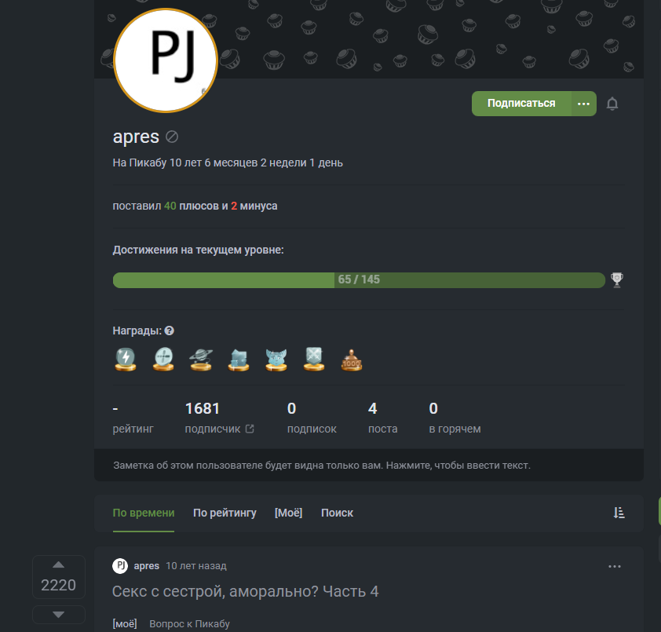
Task: Click the [моё] tag under the post
Action: (x=125, y=624)
